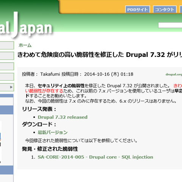Screen dimensions: 182x182
Task: Focus the site search input field
Action: pyautogui.click(x=170, y=25)
